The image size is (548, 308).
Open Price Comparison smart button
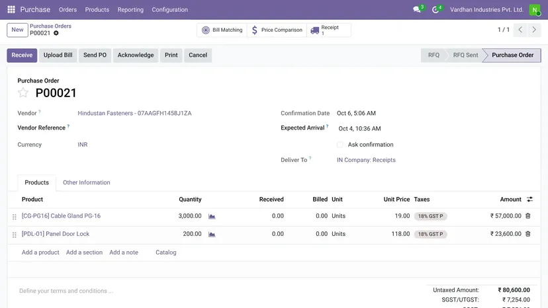coord(277,30)
